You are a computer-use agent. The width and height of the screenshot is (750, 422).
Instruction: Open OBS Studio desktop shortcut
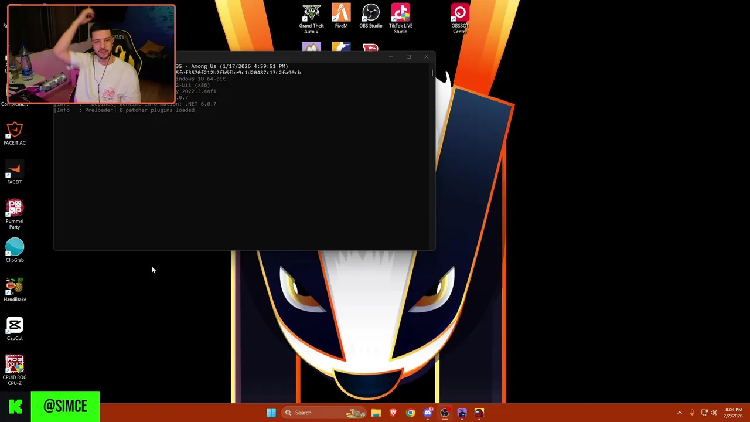pos(371,16)
